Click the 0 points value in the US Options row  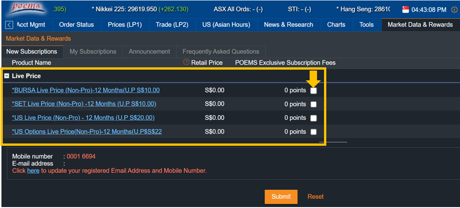coord(295,132)
